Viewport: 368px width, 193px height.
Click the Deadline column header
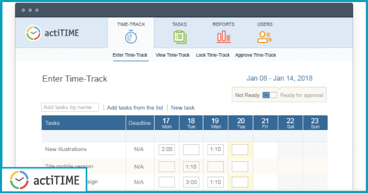[140, 123]
